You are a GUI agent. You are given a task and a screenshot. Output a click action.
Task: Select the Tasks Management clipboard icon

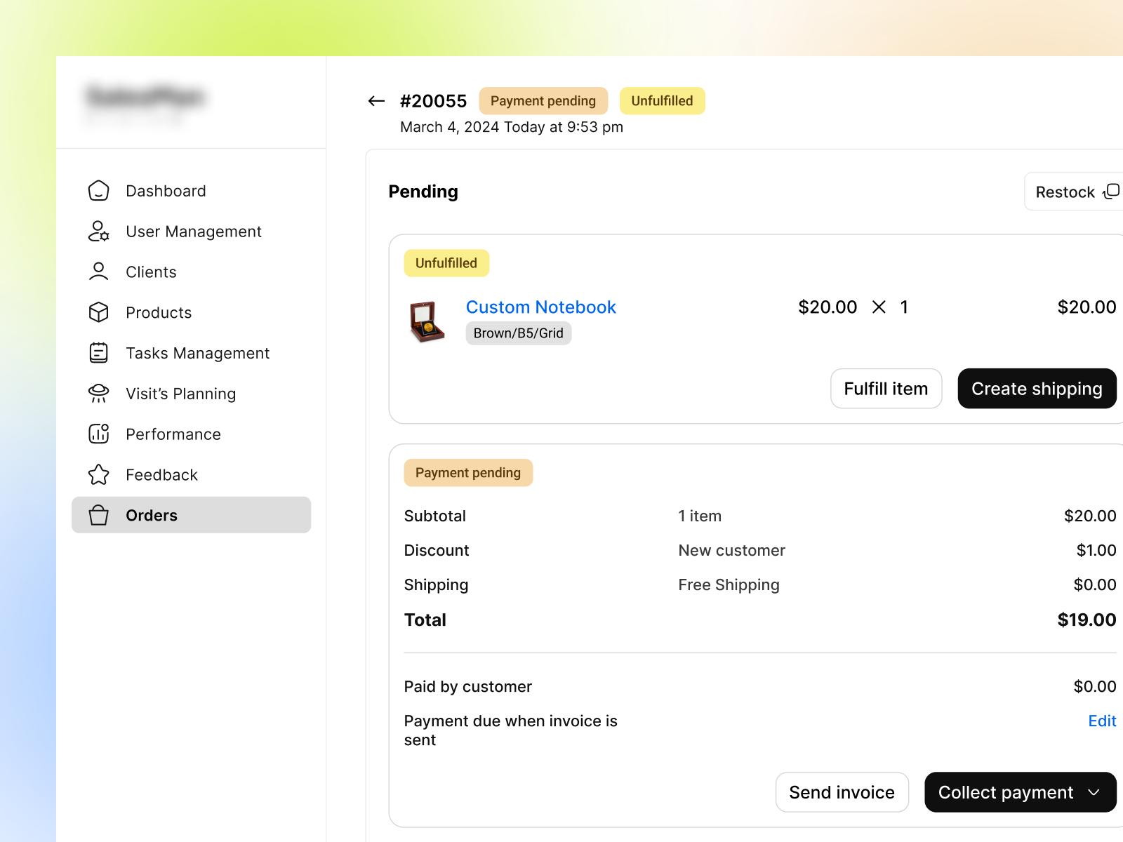[x=99, y=353]
